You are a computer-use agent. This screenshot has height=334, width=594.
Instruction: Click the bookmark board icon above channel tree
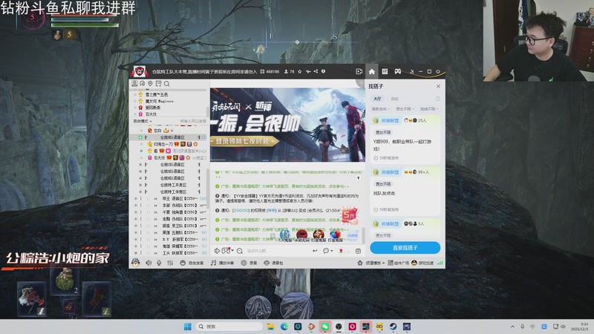(x=158, y=84)
